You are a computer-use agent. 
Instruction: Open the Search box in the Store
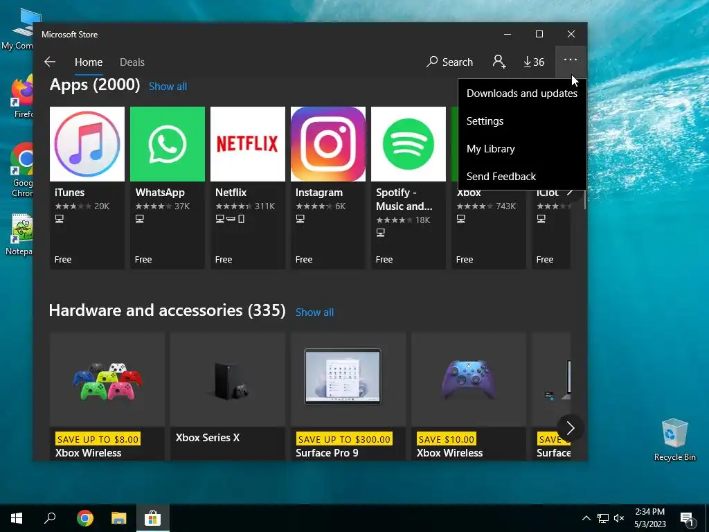(x=450, y=62)
